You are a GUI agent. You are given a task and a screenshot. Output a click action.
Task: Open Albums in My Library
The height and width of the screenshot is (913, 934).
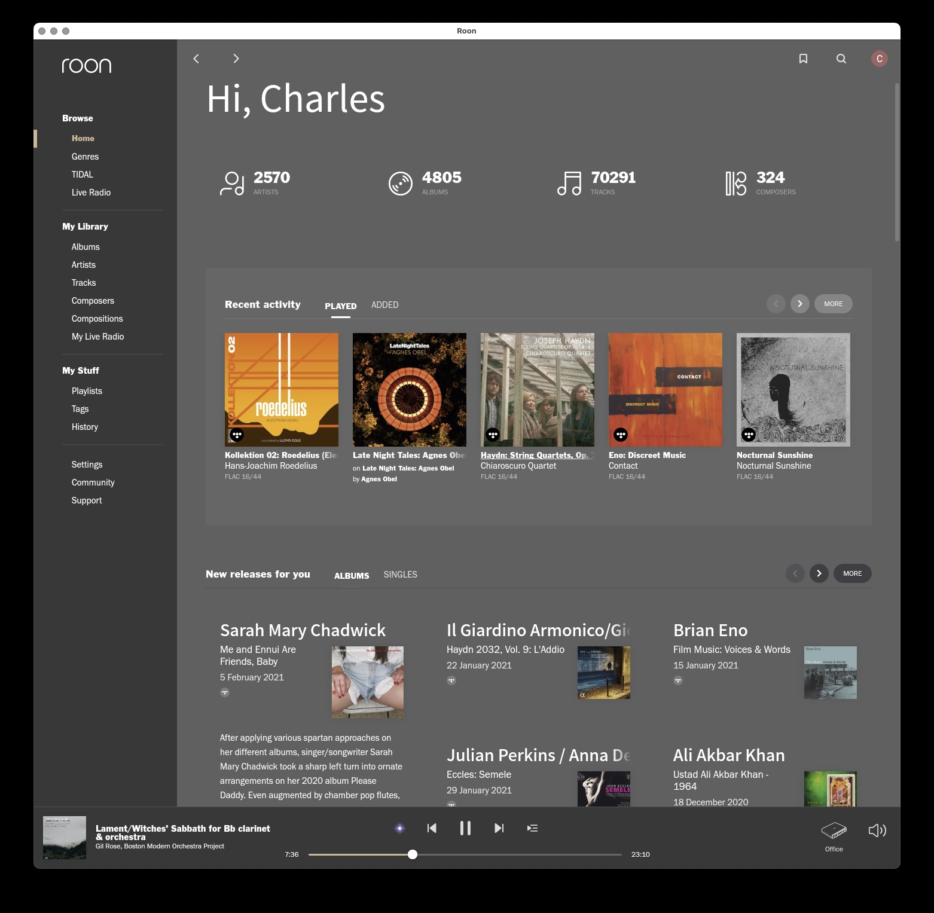86,247
